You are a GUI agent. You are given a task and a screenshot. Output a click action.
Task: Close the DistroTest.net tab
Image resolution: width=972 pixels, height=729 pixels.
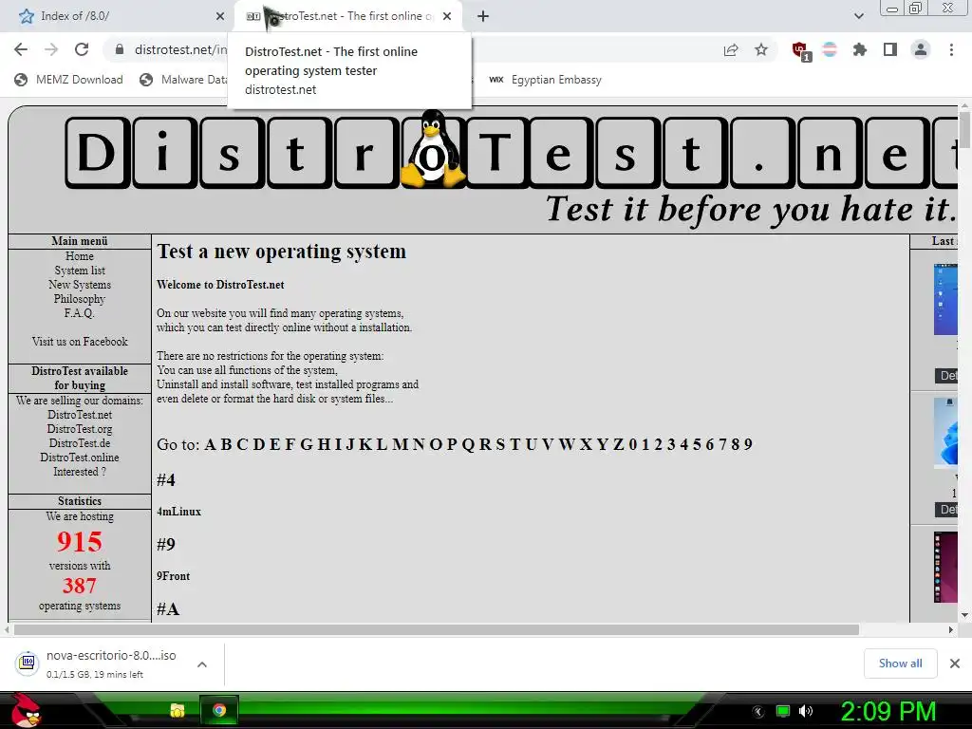tap(447, 16)
